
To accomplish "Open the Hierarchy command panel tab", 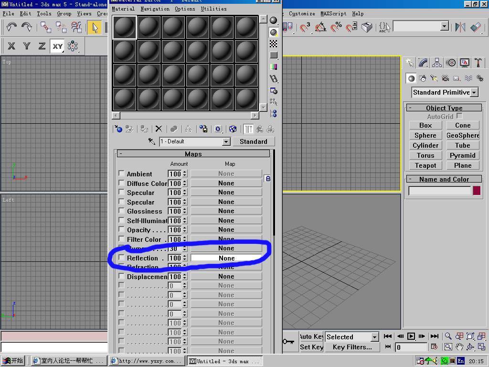I will tap(437, 63).
